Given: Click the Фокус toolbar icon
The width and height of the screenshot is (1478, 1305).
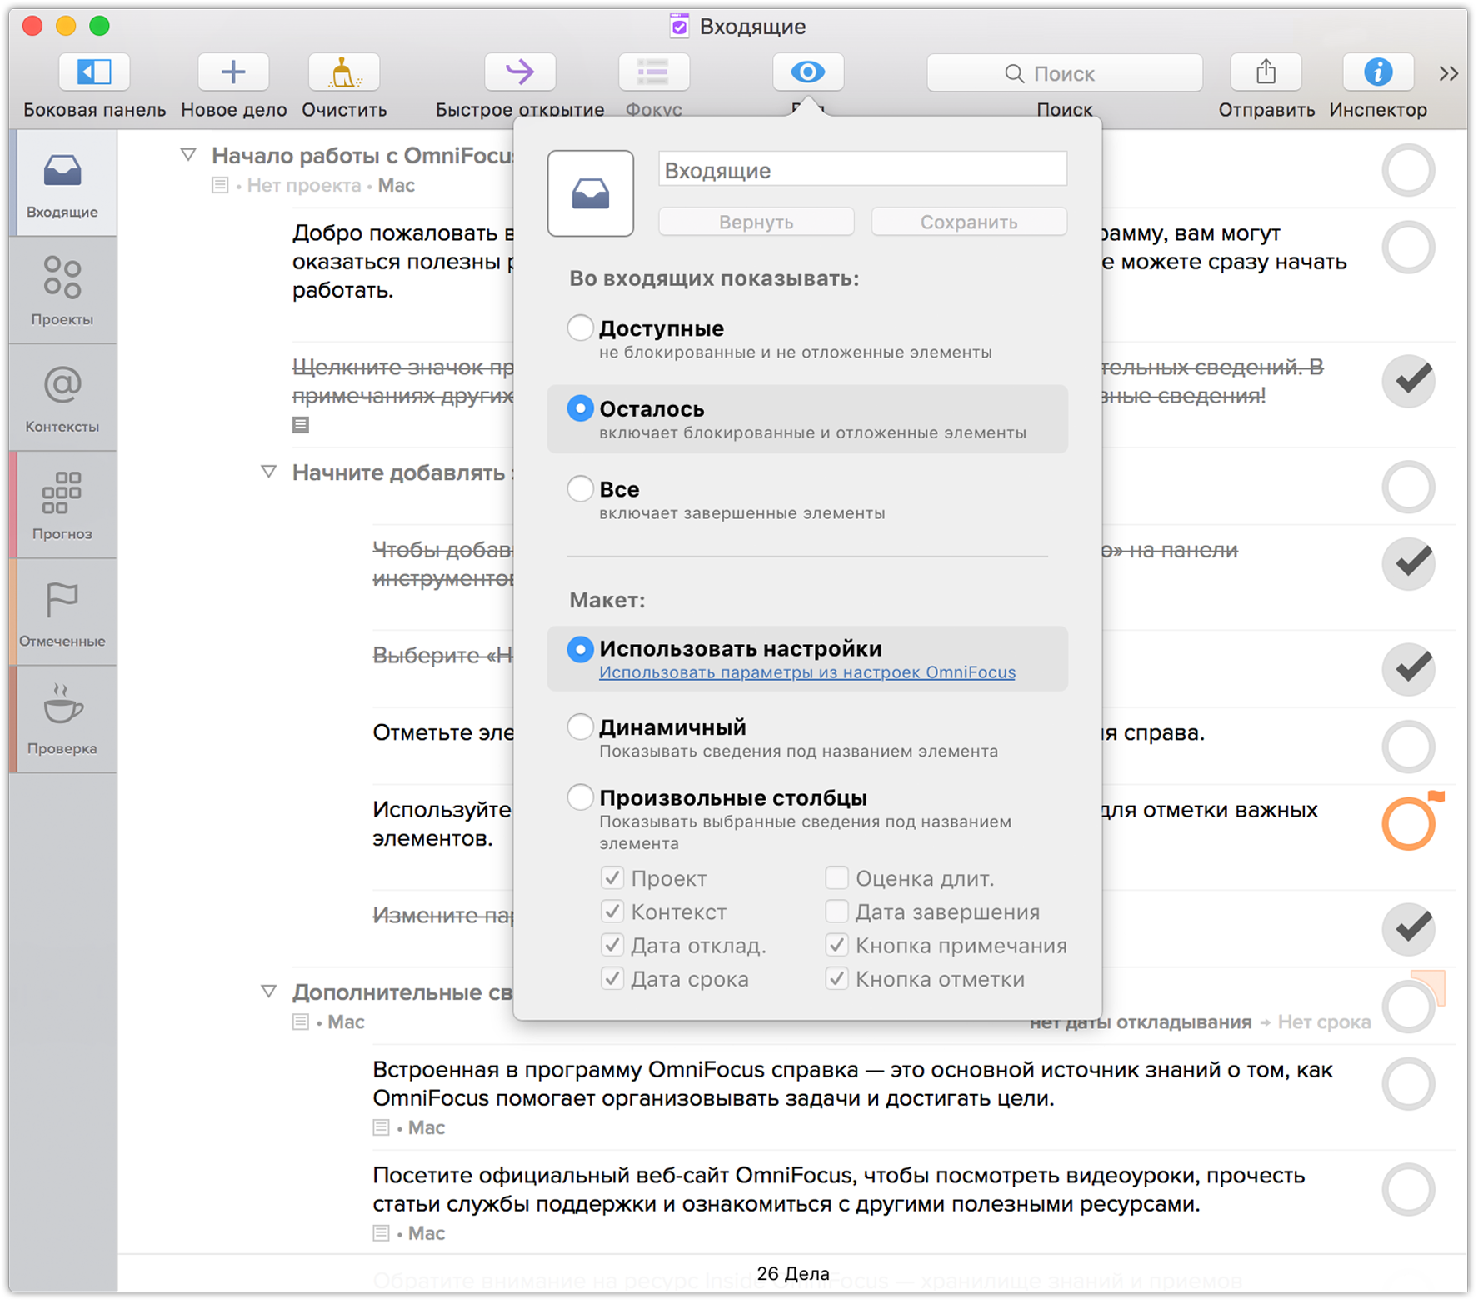Looking at the screenshot, I should [x=653, y=72].
